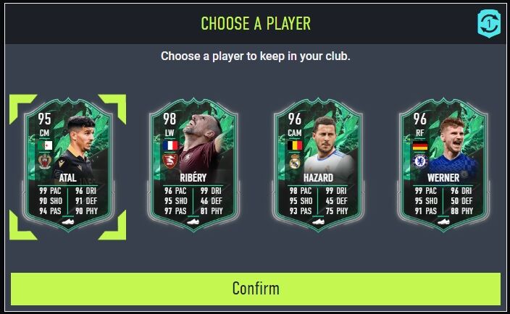Click the Germany flag on Werner's card

tap(420, 145)
